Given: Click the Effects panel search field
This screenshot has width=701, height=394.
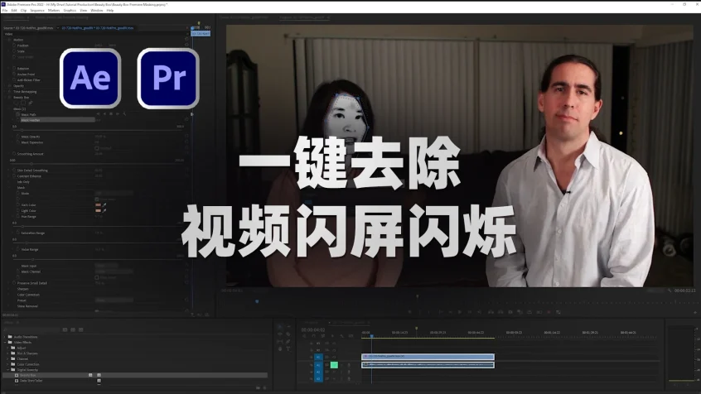Looking at the screenshot, I should point(31,329).
